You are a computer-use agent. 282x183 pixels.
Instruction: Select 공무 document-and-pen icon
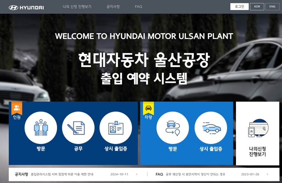78,128
